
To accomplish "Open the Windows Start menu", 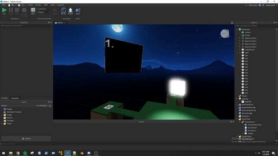I will (x=3, y=153).
